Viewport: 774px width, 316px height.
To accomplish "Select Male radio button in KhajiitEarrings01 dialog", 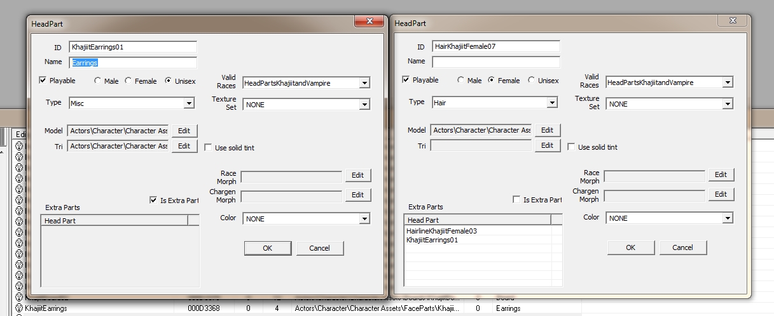I will pyautogui.click(x=98, y=81).
